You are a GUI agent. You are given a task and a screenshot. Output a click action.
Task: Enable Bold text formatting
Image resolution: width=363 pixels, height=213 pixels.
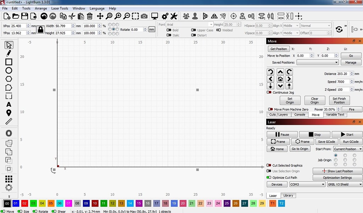pyautogui.click(x=168, y=30)
